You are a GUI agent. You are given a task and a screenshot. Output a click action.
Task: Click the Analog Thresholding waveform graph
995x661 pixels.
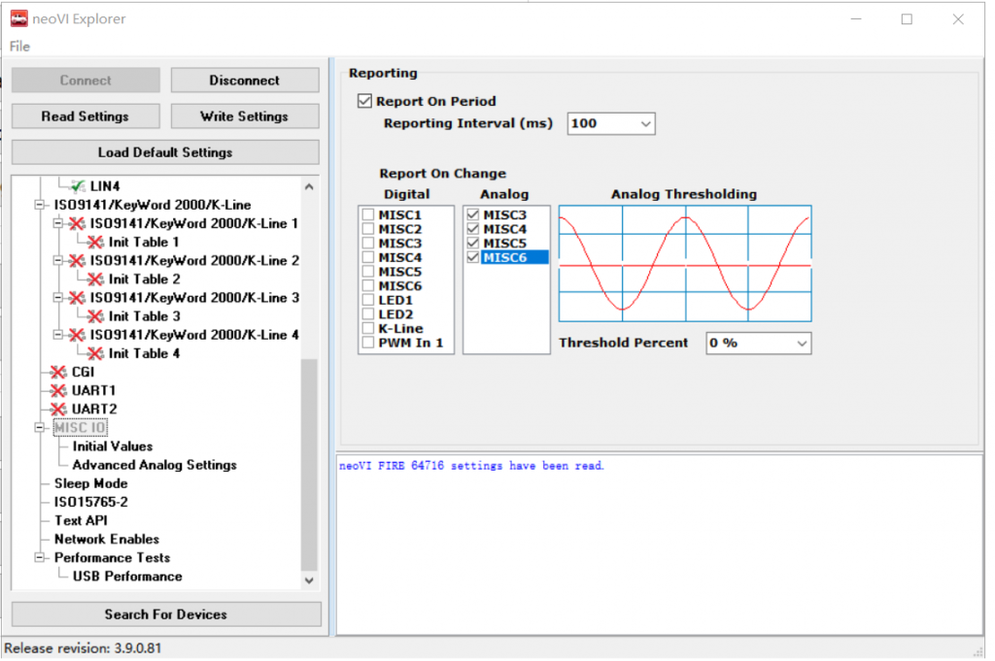(x=685, y=264)
